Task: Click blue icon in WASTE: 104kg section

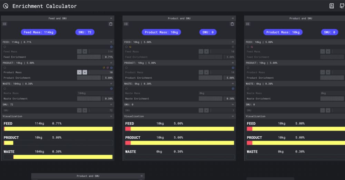Action: (x=111, y=88)
